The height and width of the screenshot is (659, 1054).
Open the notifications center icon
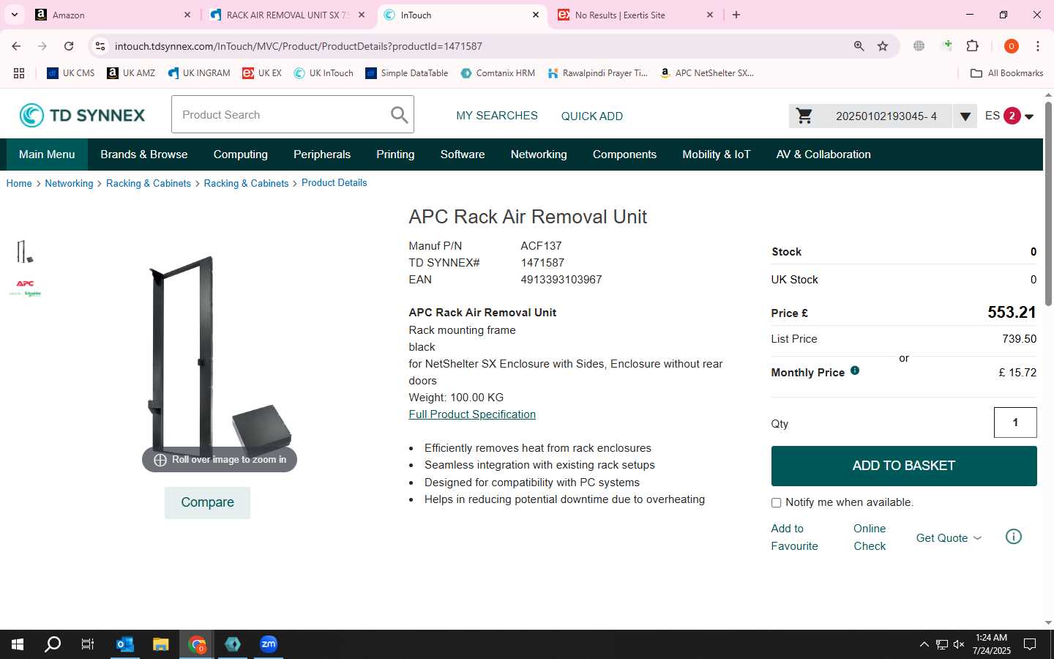1030,644
